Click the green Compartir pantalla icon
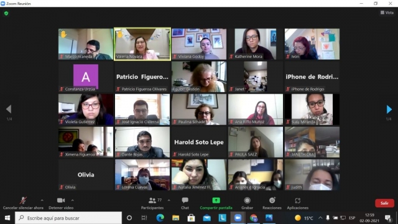 click(216, 200)
